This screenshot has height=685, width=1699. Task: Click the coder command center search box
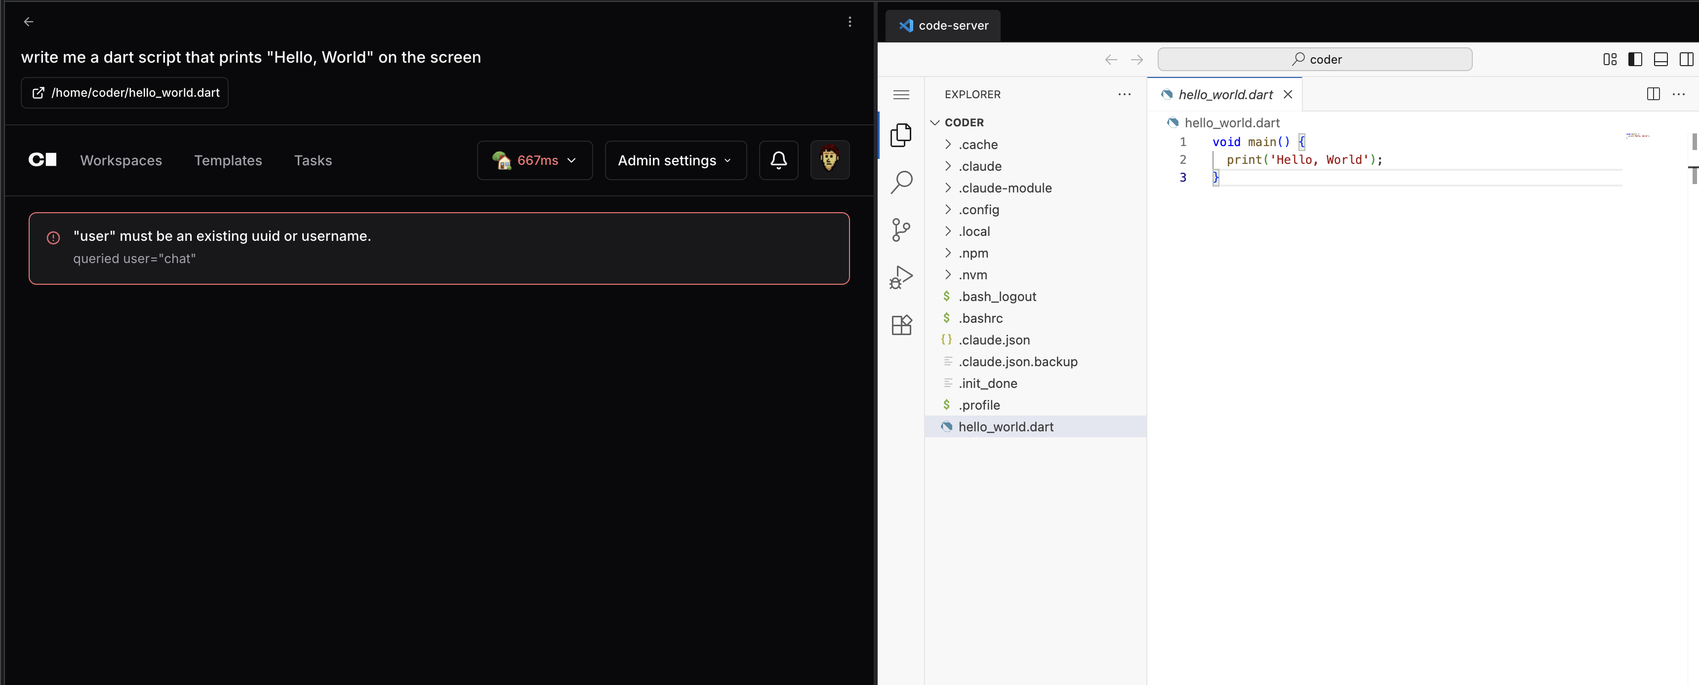(1314, 59)
